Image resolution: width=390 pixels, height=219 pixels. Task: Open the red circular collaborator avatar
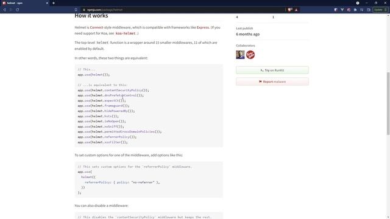[250, 55]
